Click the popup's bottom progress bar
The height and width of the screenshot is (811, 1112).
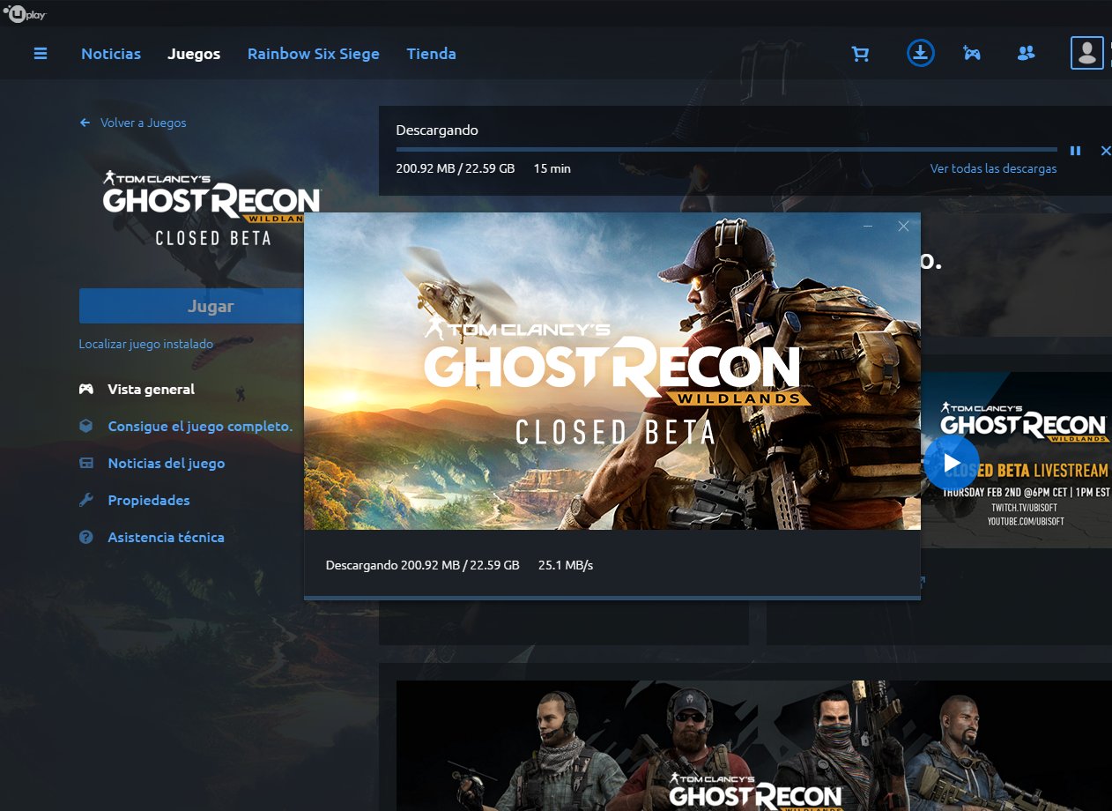[612, 598]
